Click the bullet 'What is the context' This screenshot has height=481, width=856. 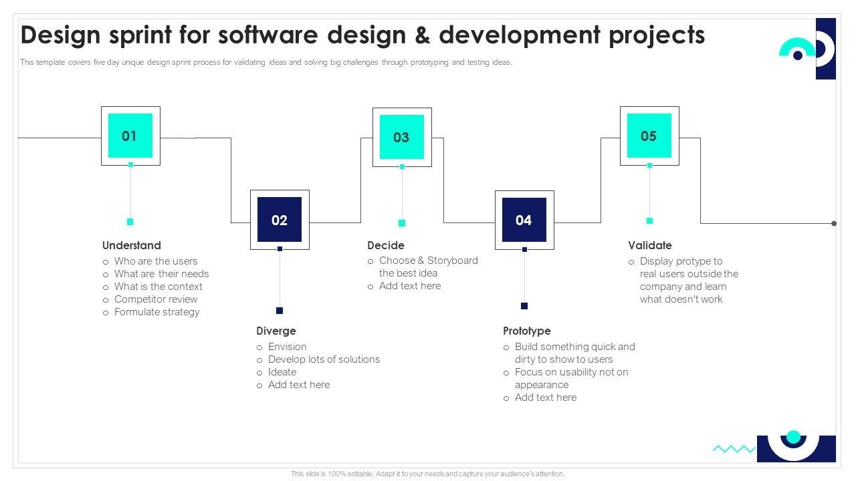158,287
